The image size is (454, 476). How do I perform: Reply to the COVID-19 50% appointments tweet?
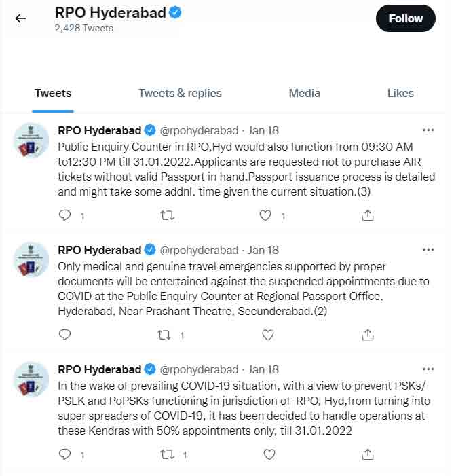click(x=64, y=454)
